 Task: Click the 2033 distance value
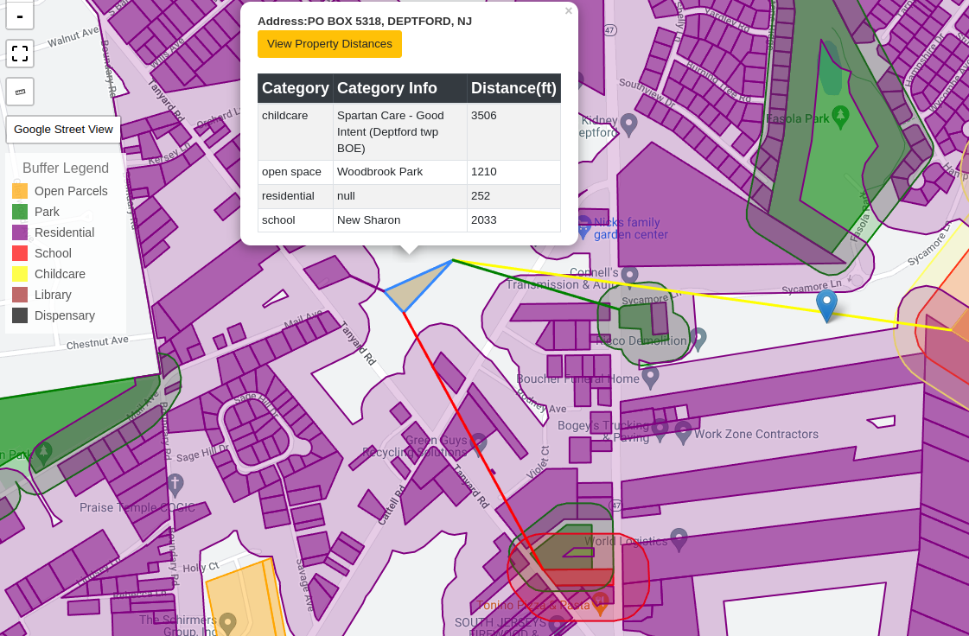(x=484, y=220)
